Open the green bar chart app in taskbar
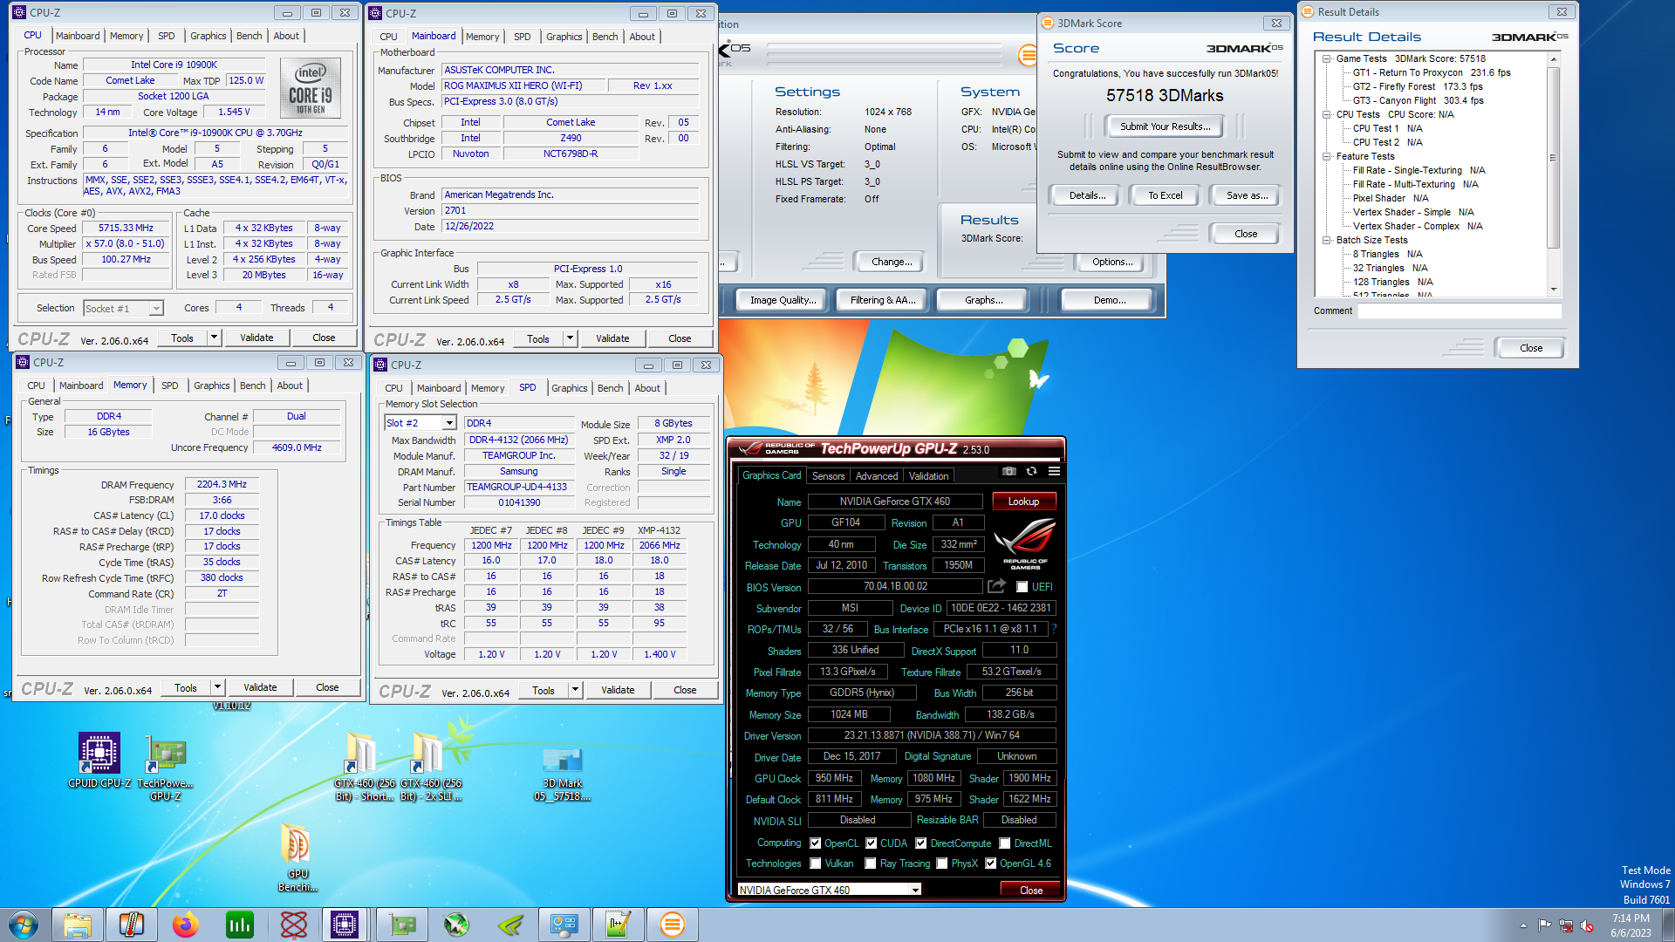The width and height of the screenshot is (1675, 942). click(x=240, y=925)
